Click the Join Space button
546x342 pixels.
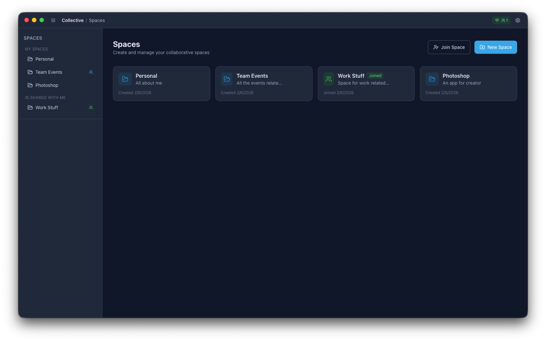pyautogui.click(x=449, y=47)
